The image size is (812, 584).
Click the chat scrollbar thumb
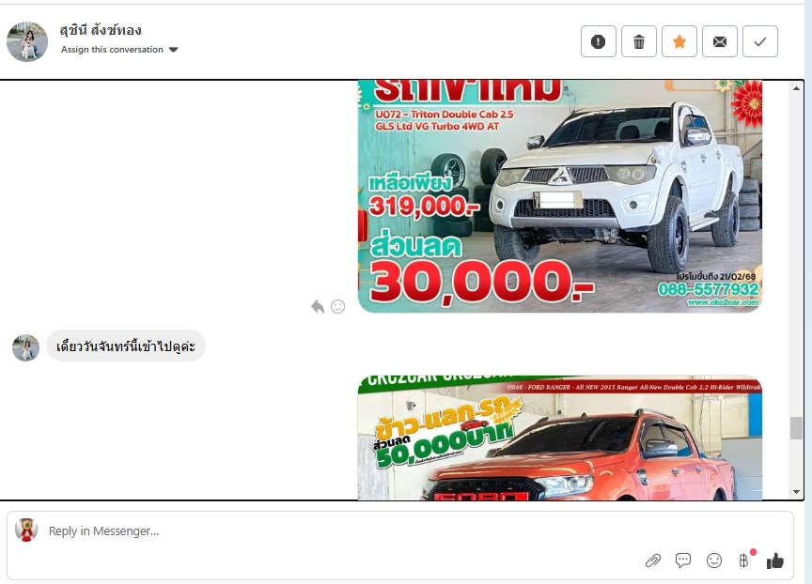pyautogui.click(x=796, y=428)
